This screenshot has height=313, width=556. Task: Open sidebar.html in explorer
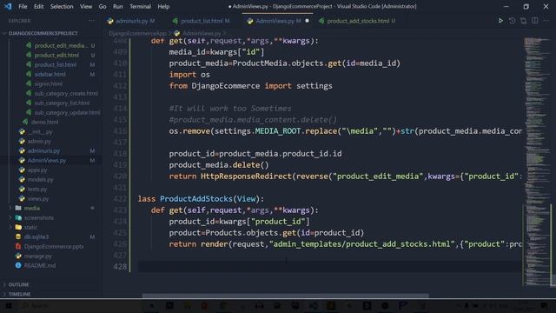coord(50,74)
